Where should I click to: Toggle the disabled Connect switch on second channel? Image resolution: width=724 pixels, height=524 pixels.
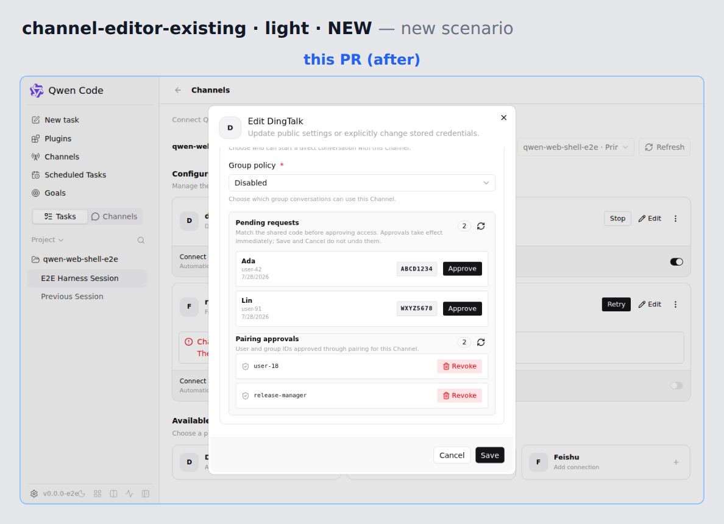[676, 386]
